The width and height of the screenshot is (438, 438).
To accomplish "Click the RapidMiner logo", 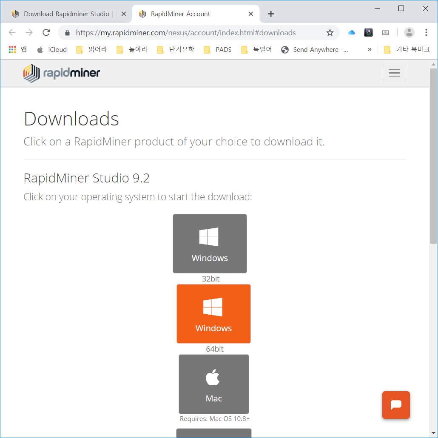I will (62, 73).
